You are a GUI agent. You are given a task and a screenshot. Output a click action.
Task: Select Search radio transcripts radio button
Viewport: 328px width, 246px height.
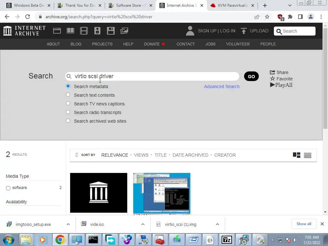click(x=68, y=112)
